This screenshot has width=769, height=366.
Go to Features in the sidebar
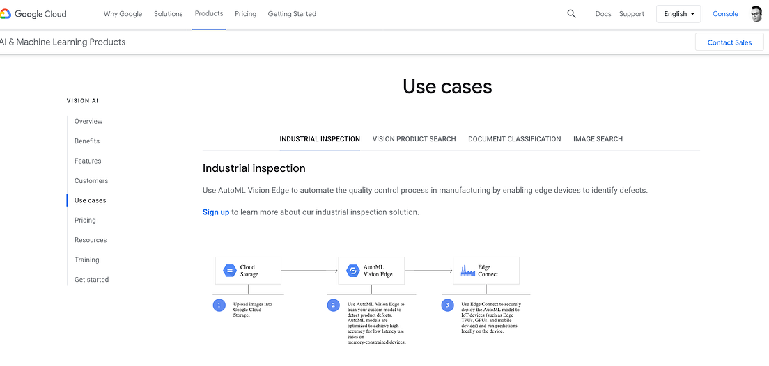[x=88, y=161]
